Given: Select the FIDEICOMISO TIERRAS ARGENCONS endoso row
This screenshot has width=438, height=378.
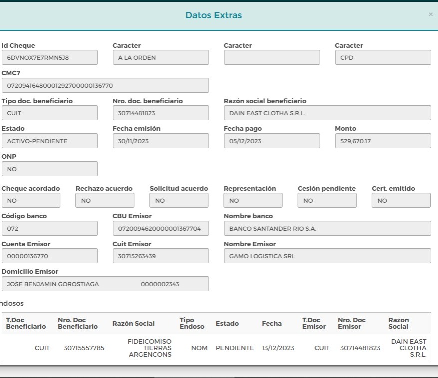Looking at the screenshot, I should (216, 348).
